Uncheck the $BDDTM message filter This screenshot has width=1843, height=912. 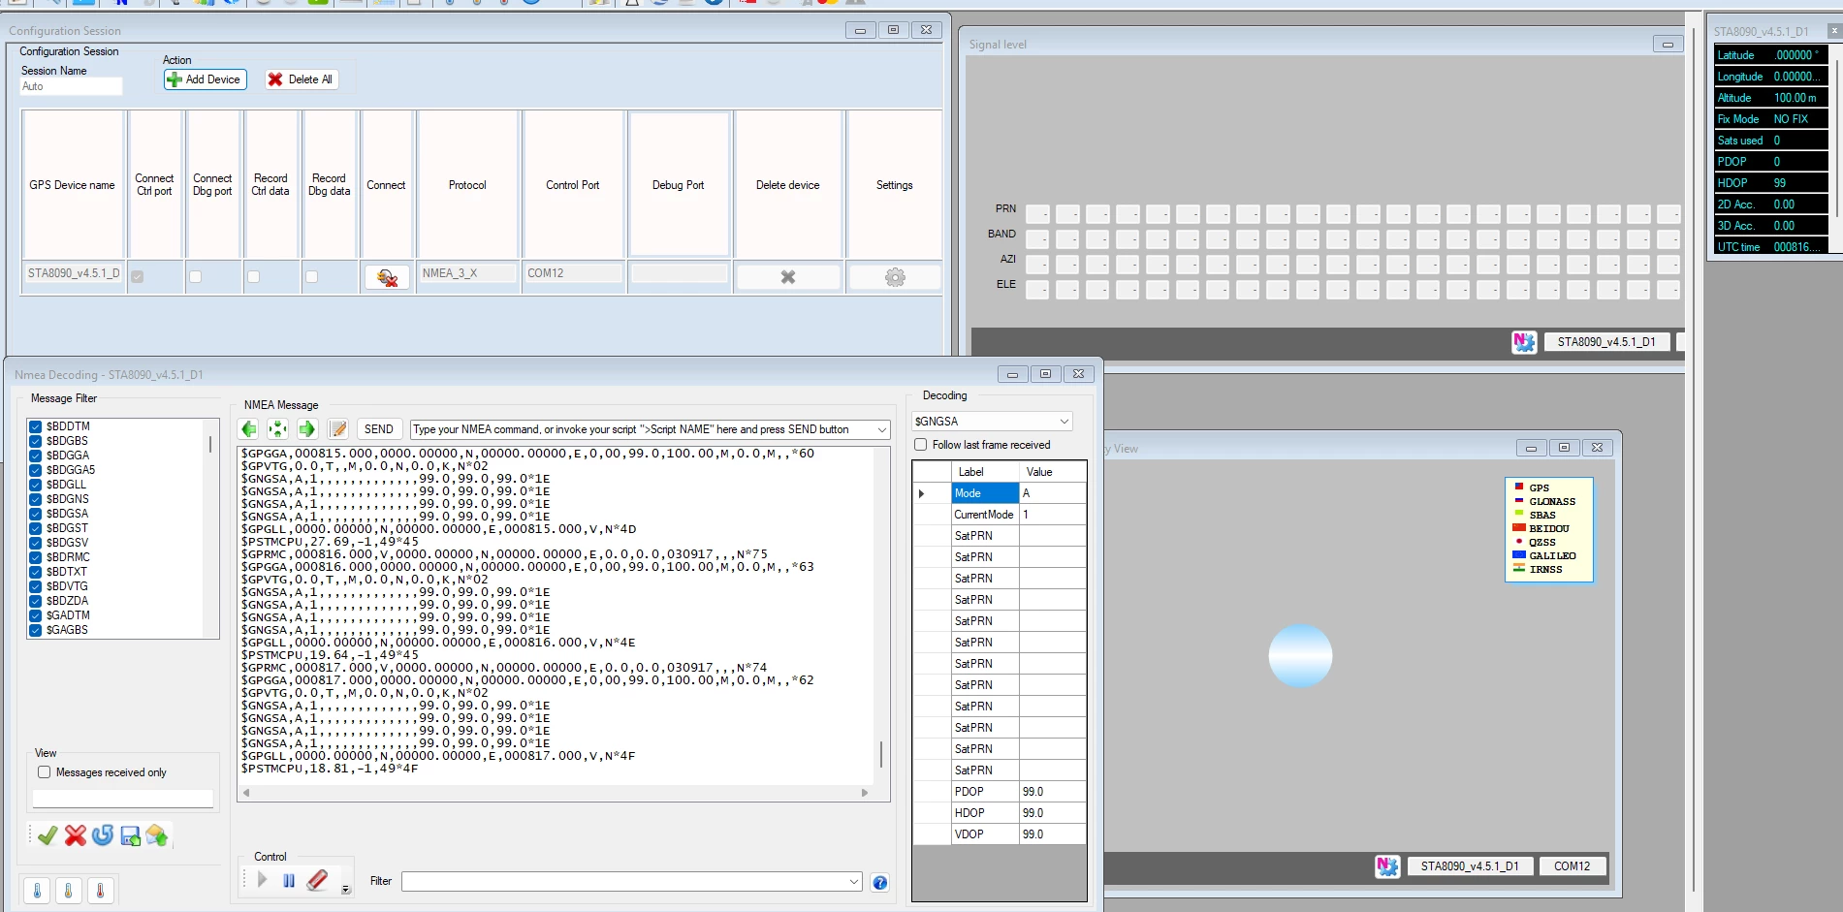(36, 426)
